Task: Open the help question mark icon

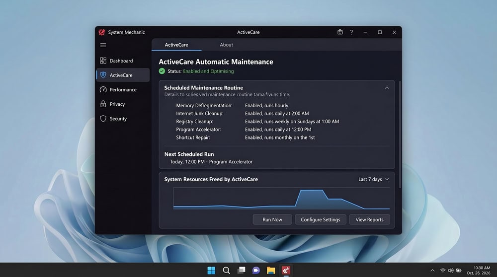Action: tap(351, 32)
